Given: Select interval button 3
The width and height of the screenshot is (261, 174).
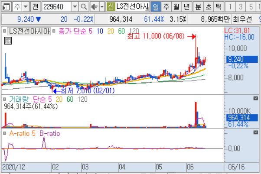Looking at the screenshot, I should click(x=241, y=7).
